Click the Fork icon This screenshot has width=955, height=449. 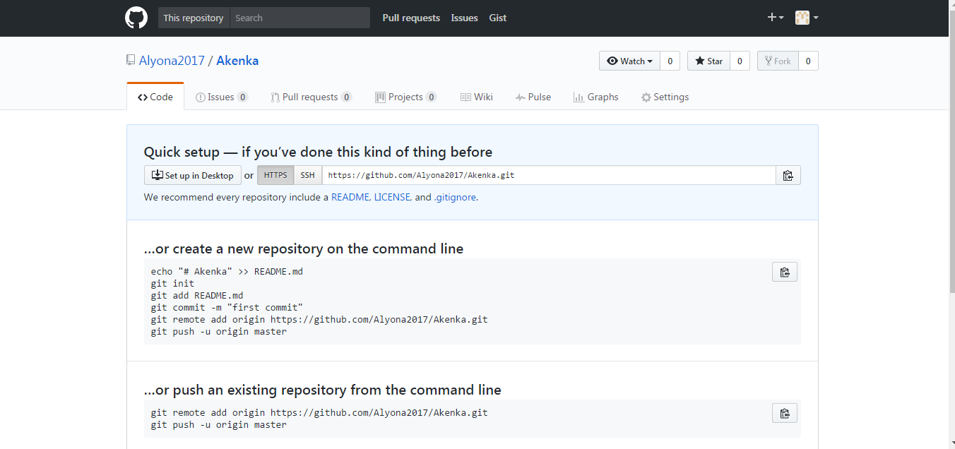[768, 61]
